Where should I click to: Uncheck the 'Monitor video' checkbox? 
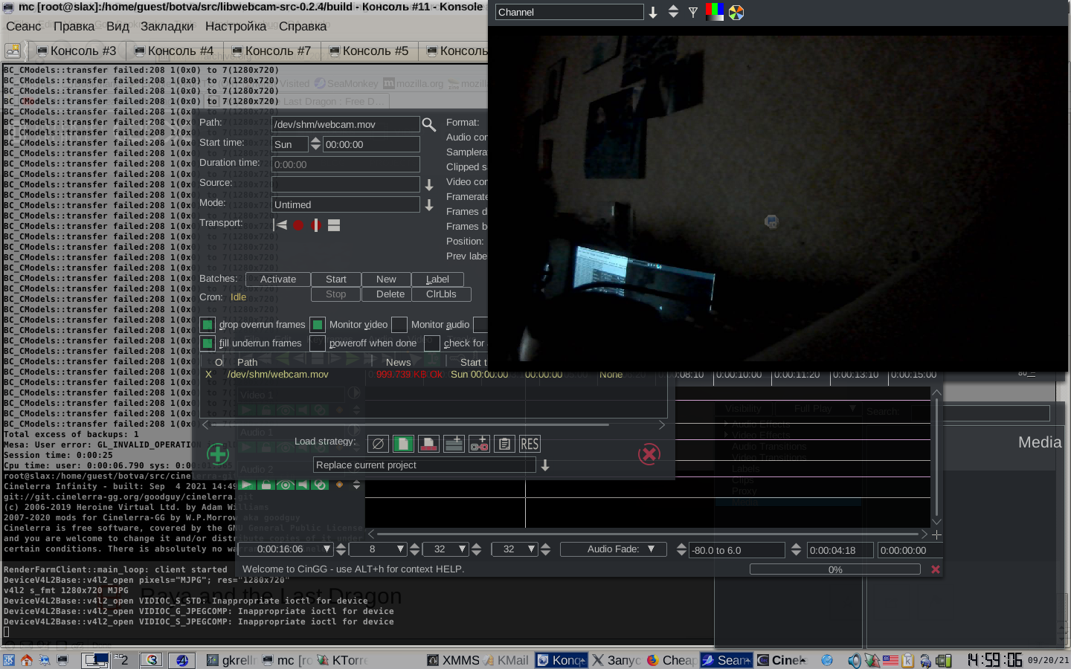pyautogui.click(x=318, y=325)
